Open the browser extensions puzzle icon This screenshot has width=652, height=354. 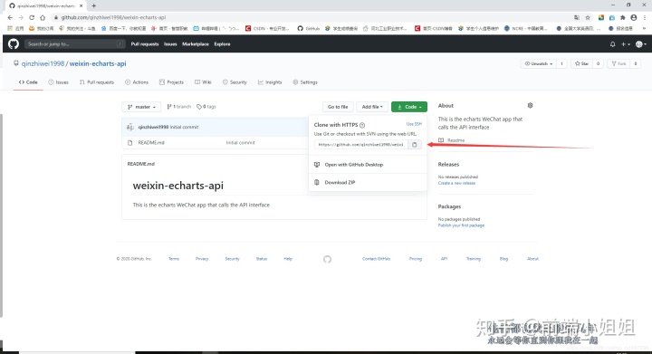point(622,17)
